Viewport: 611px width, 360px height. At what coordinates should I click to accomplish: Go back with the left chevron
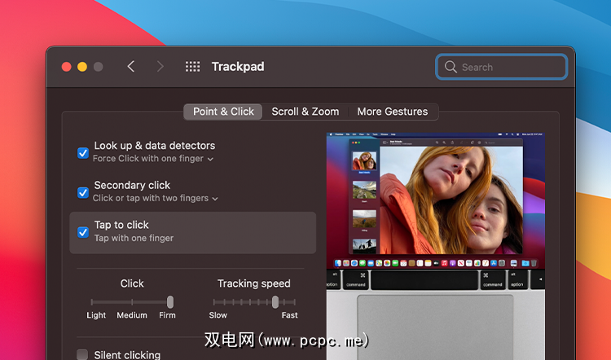(131, 67)
